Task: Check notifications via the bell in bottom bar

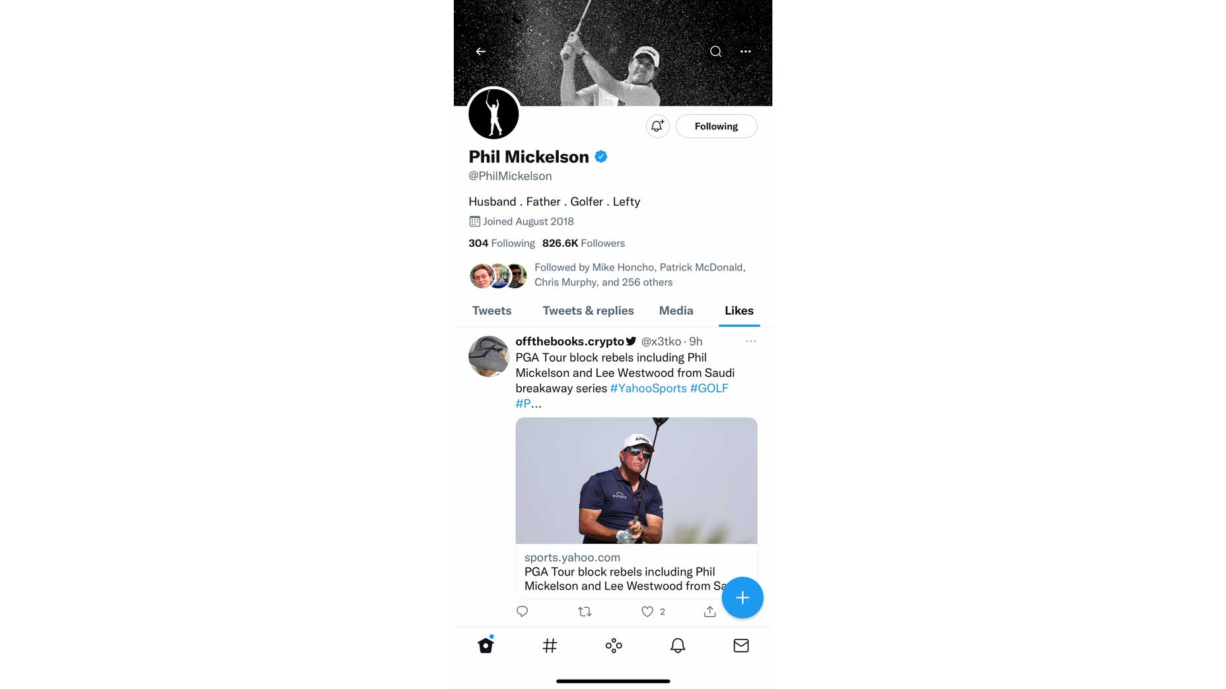Action: (677, 646)
